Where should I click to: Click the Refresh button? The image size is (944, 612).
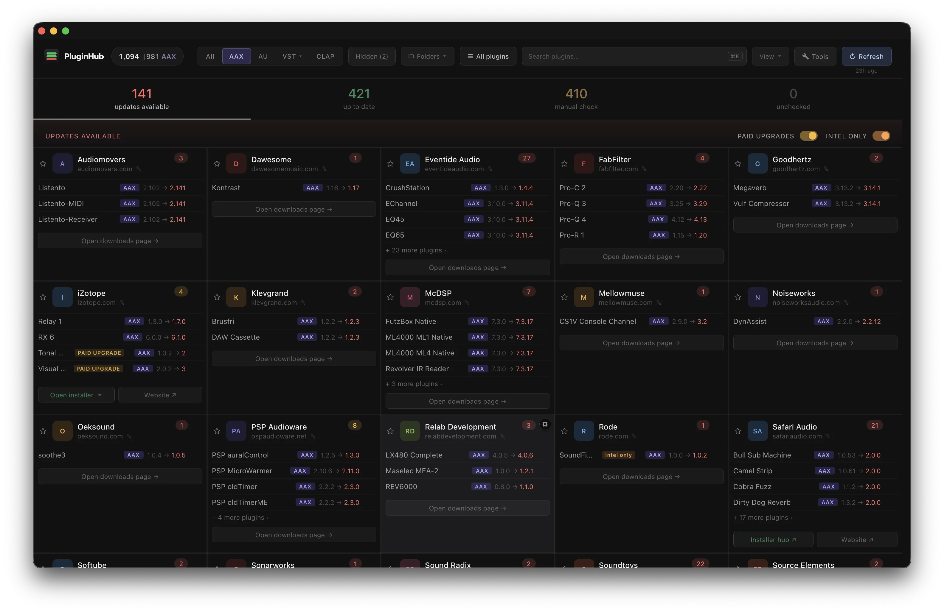866,56
